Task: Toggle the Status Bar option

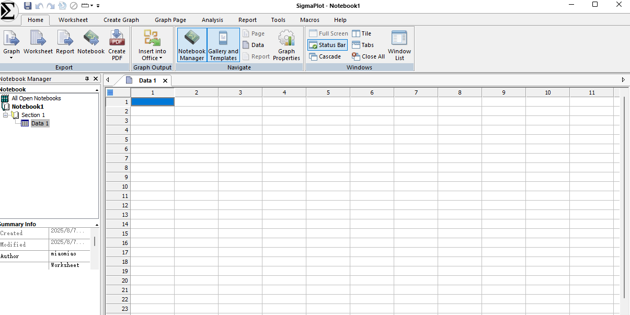Action: coord(327,45)
